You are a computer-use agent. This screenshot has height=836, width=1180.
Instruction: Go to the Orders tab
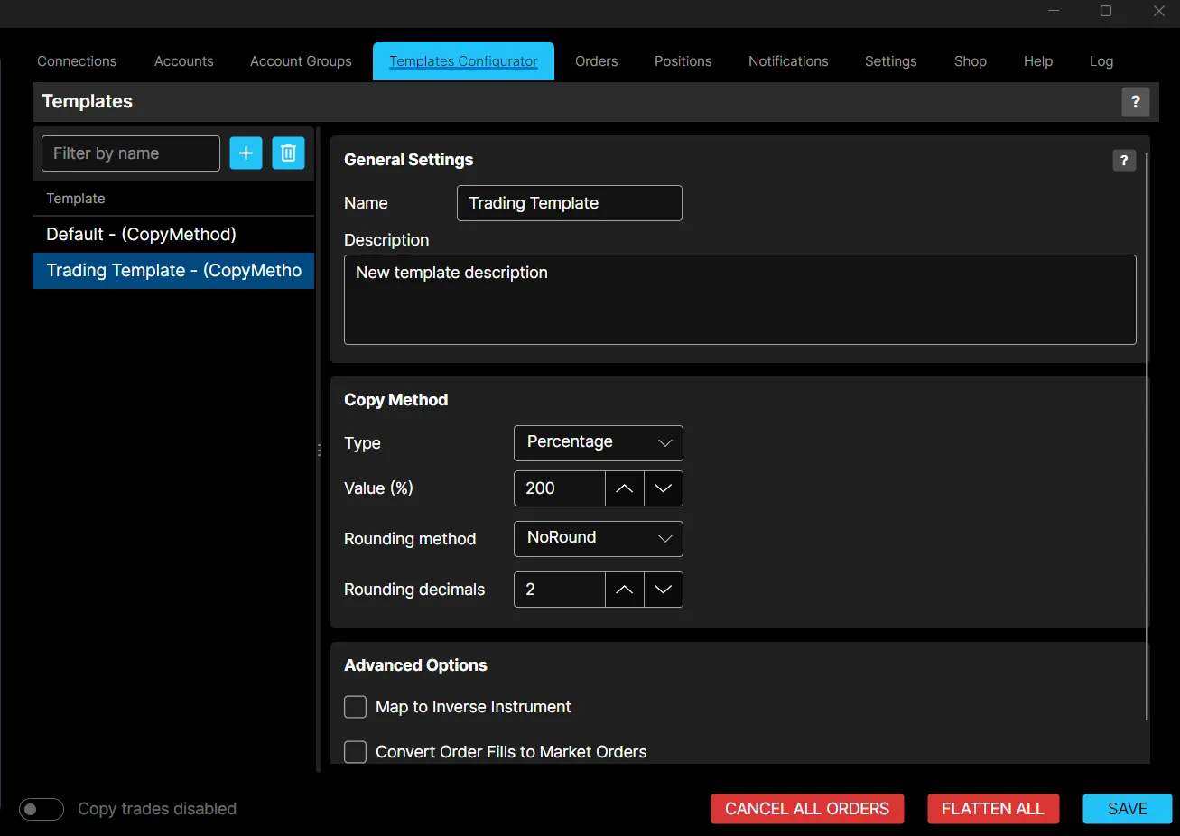597,61
